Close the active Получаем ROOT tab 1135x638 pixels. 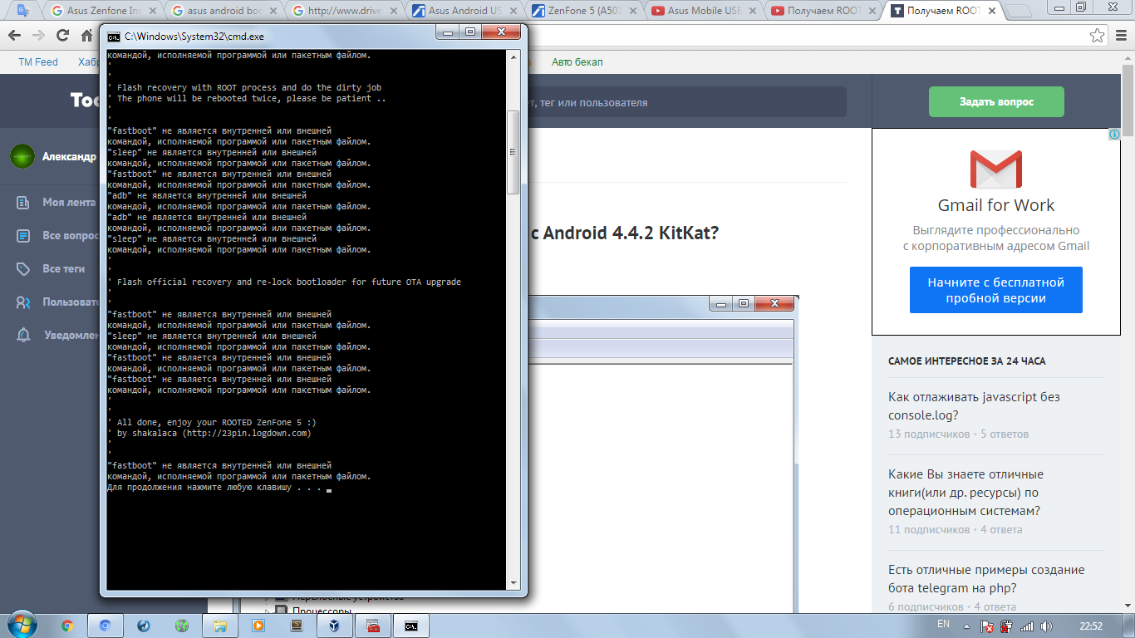point(994,11)
